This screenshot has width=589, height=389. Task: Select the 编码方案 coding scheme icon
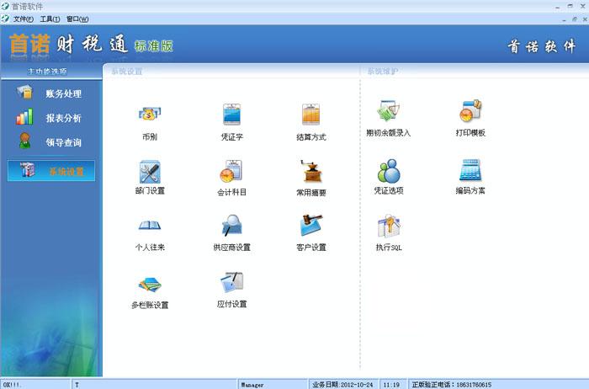pos(470,171)
